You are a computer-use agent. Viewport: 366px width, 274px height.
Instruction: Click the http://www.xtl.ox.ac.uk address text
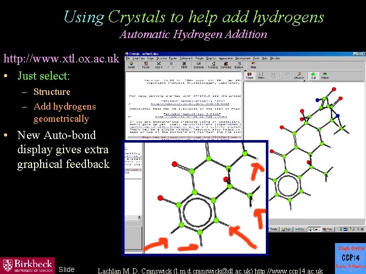(x=62, y=58)
